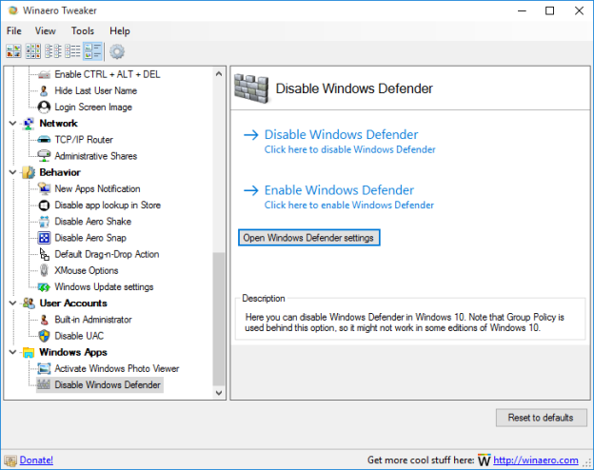Viewport: 594px width, 470px height.
Task: Open the File menu
Action: [14, 31]
